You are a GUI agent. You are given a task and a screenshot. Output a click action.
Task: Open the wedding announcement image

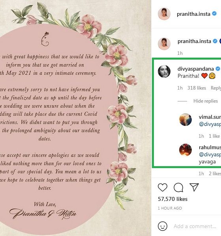click(75, 118)
